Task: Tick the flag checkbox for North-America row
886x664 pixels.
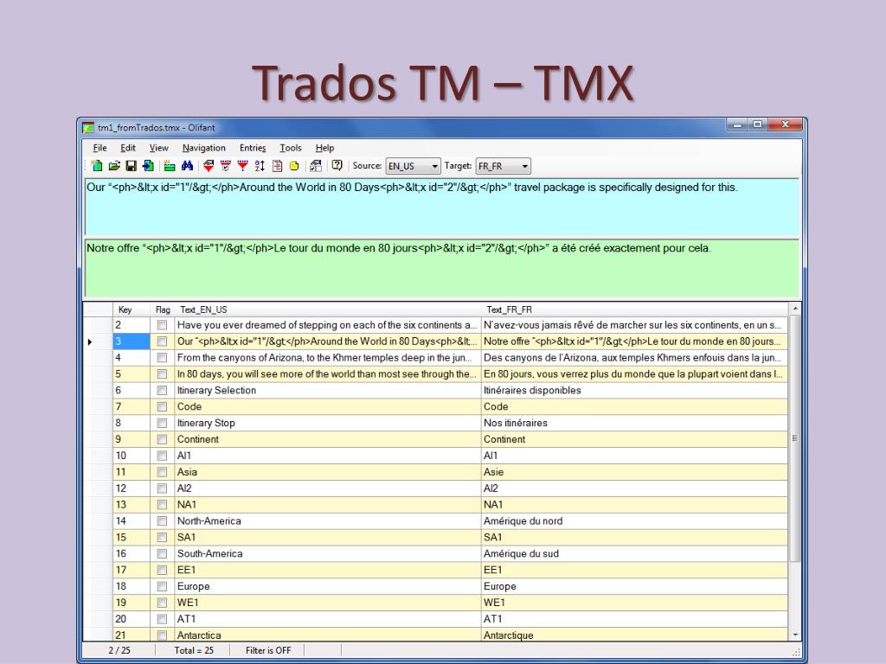Action: [x=162, y=521]
